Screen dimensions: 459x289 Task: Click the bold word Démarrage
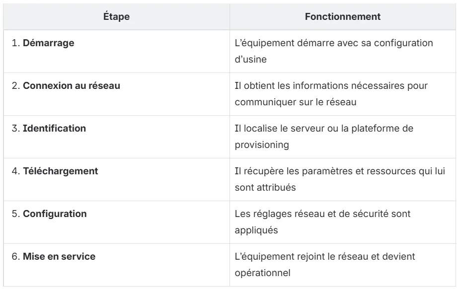click(49, 43)
